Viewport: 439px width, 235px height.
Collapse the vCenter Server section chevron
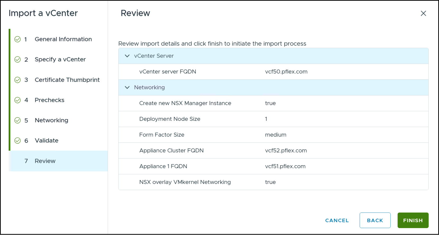coord(127,56)
